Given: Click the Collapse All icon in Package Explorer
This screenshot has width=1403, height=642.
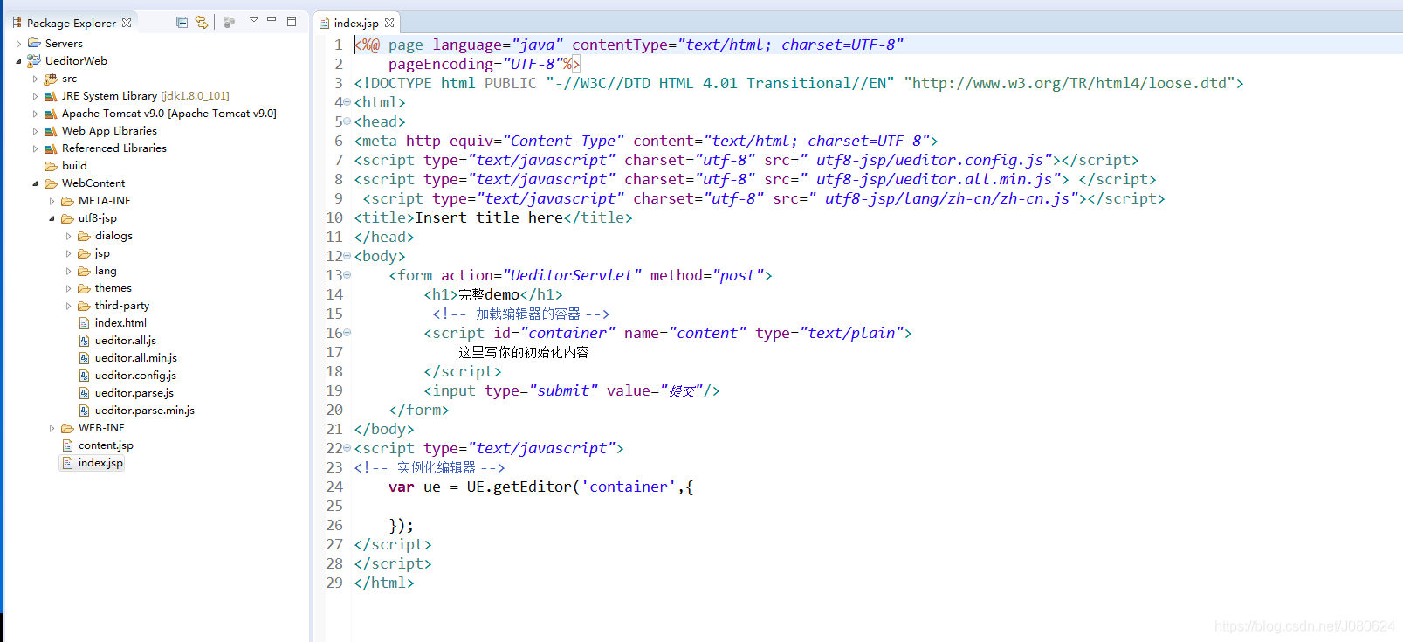Looking at the screenshot, I should 182,22.
